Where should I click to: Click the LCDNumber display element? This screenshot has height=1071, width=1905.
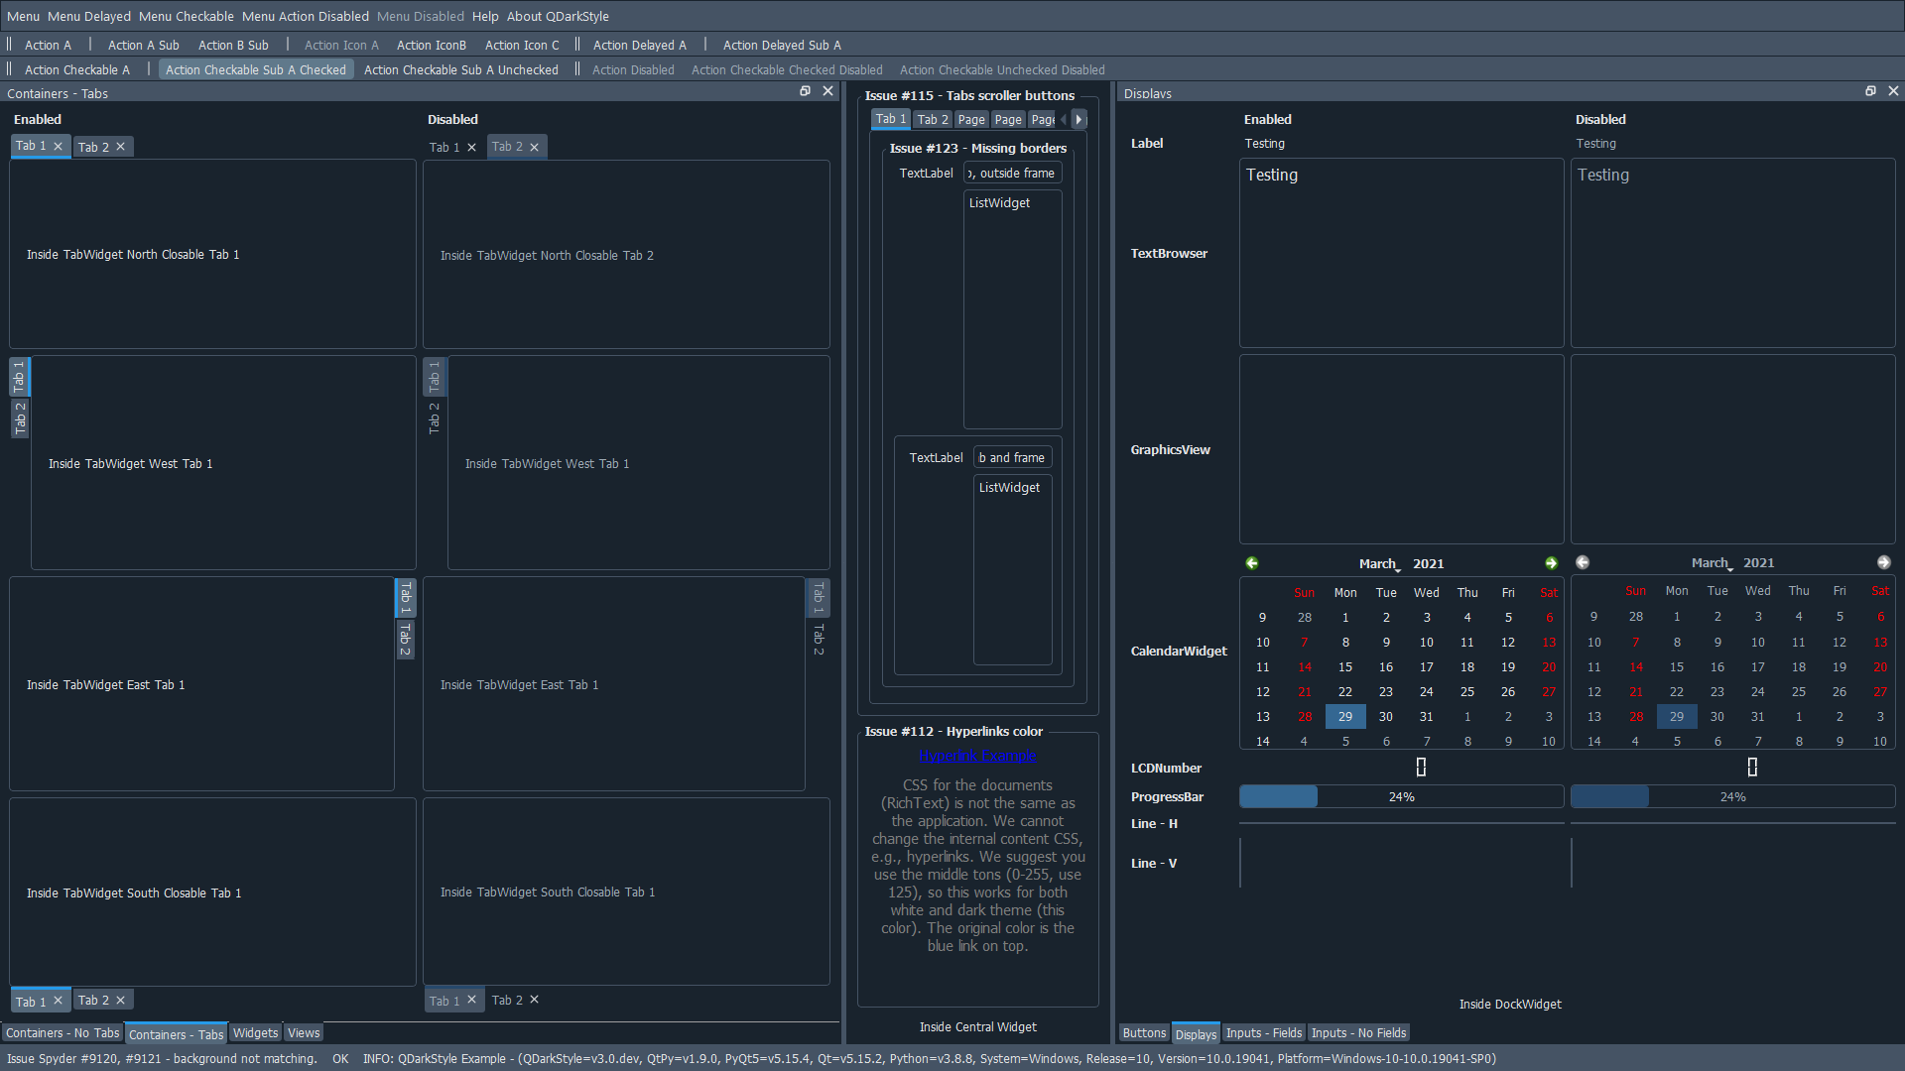click(x=1422, y=768)
